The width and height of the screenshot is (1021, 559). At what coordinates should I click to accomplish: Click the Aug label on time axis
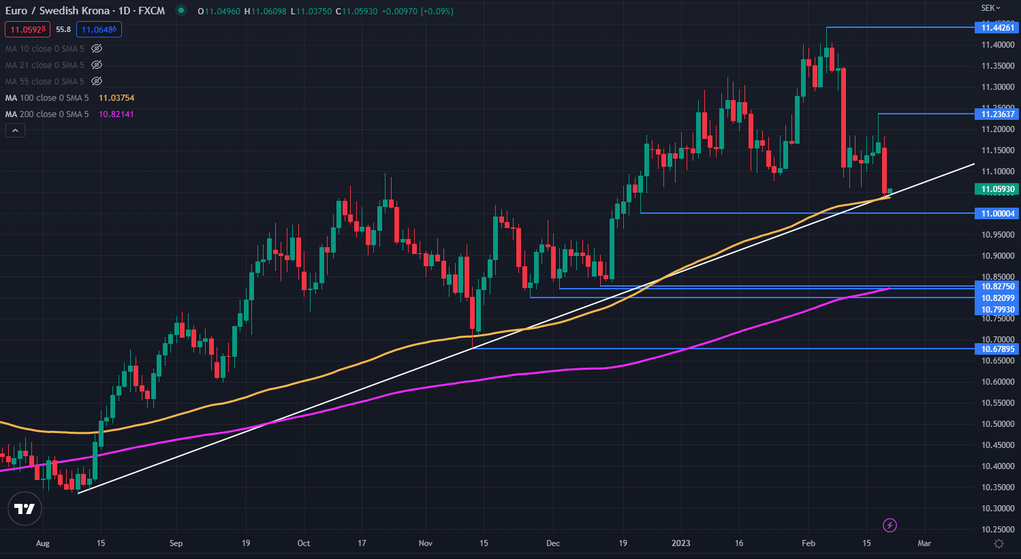43,543
